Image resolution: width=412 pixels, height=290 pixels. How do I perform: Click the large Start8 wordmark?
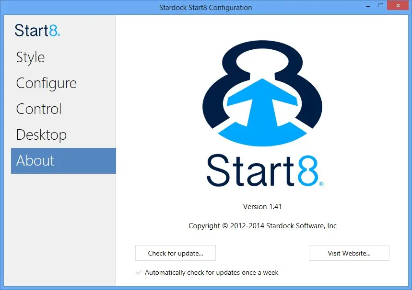click(265, 170)
